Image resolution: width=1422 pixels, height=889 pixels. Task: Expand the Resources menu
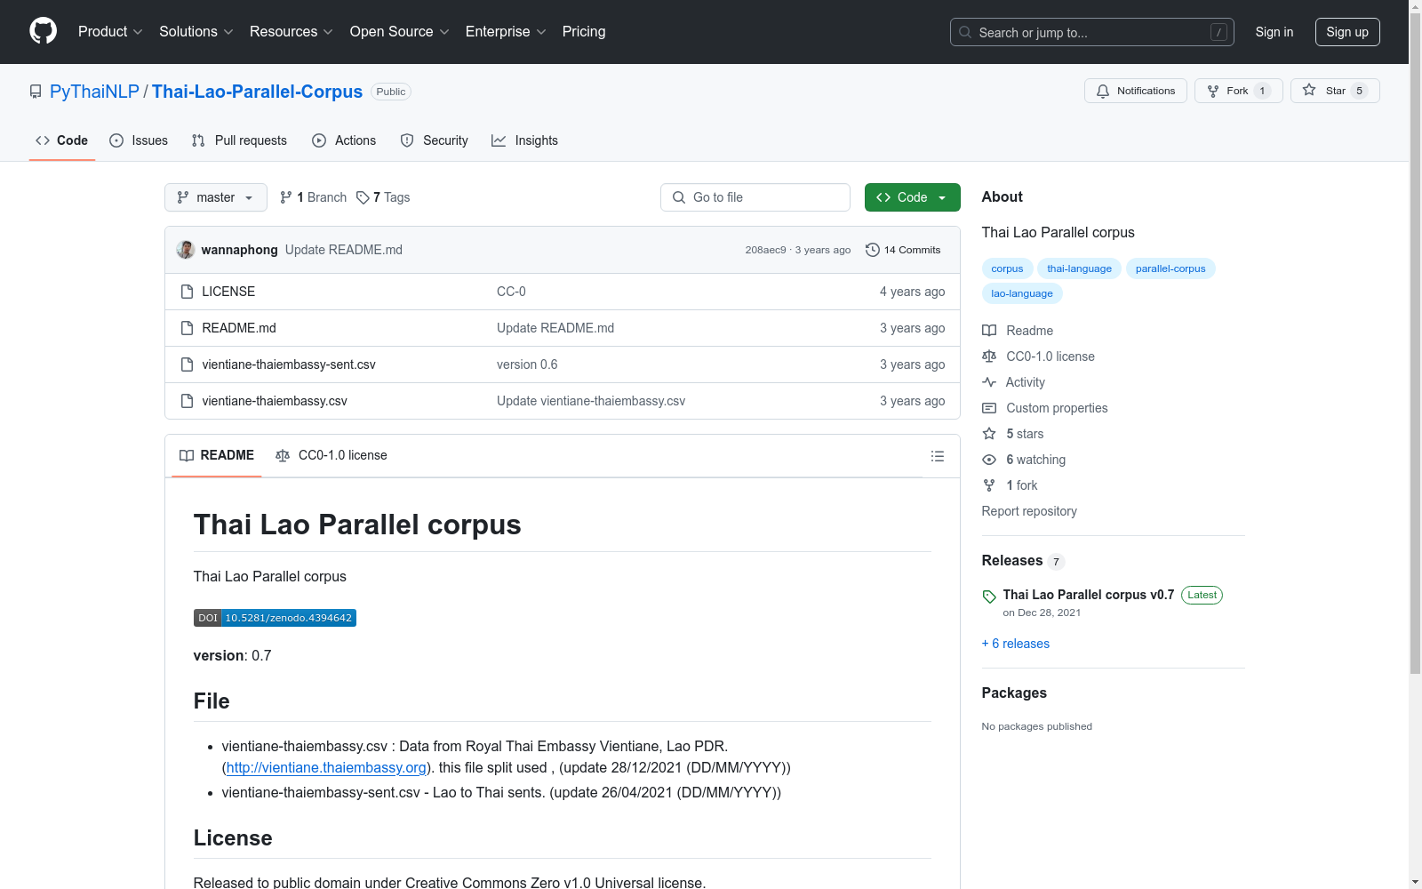pos(292,32)
